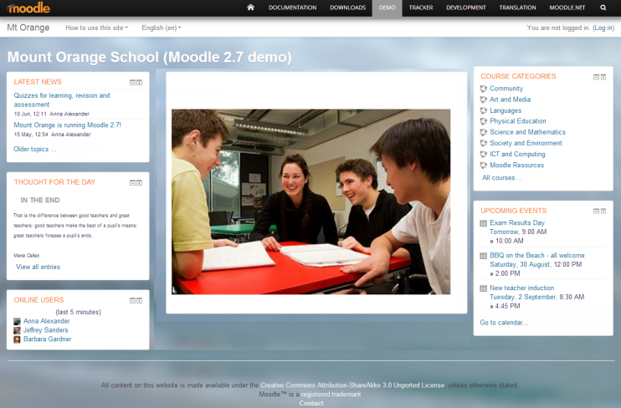Image resolution: width=621 pixels, height=408 pixels.
Task: Click Go to calendar link
Action: (x=504, y=323)
